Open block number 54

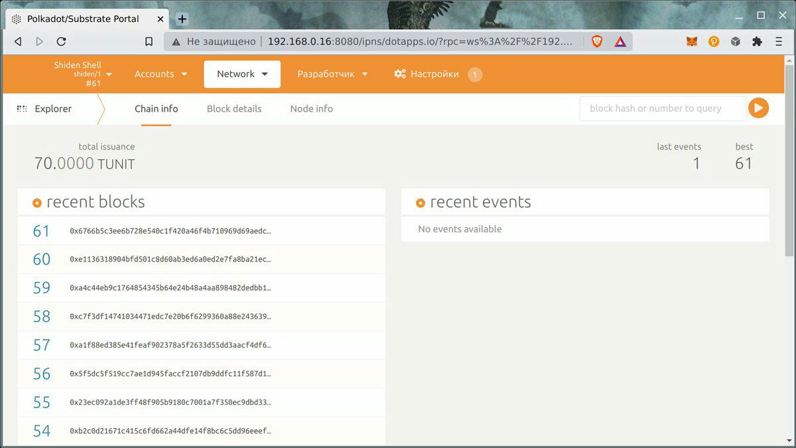(42, 431)
